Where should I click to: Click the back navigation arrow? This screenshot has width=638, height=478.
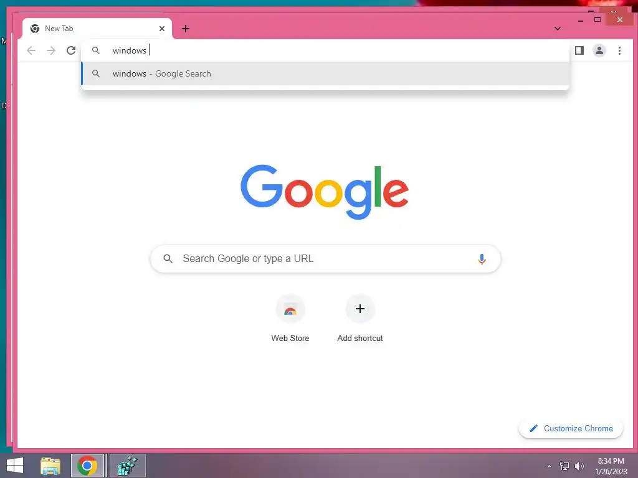[31, 50]
